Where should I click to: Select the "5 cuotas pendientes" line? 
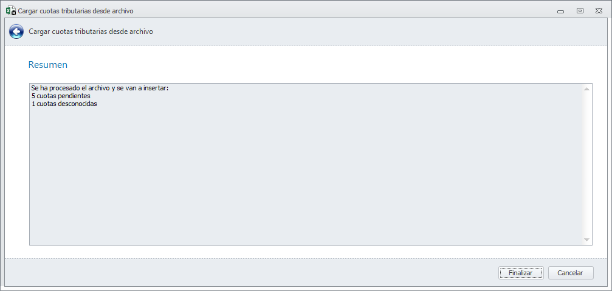pyautogui.click(x=61, y=96)
